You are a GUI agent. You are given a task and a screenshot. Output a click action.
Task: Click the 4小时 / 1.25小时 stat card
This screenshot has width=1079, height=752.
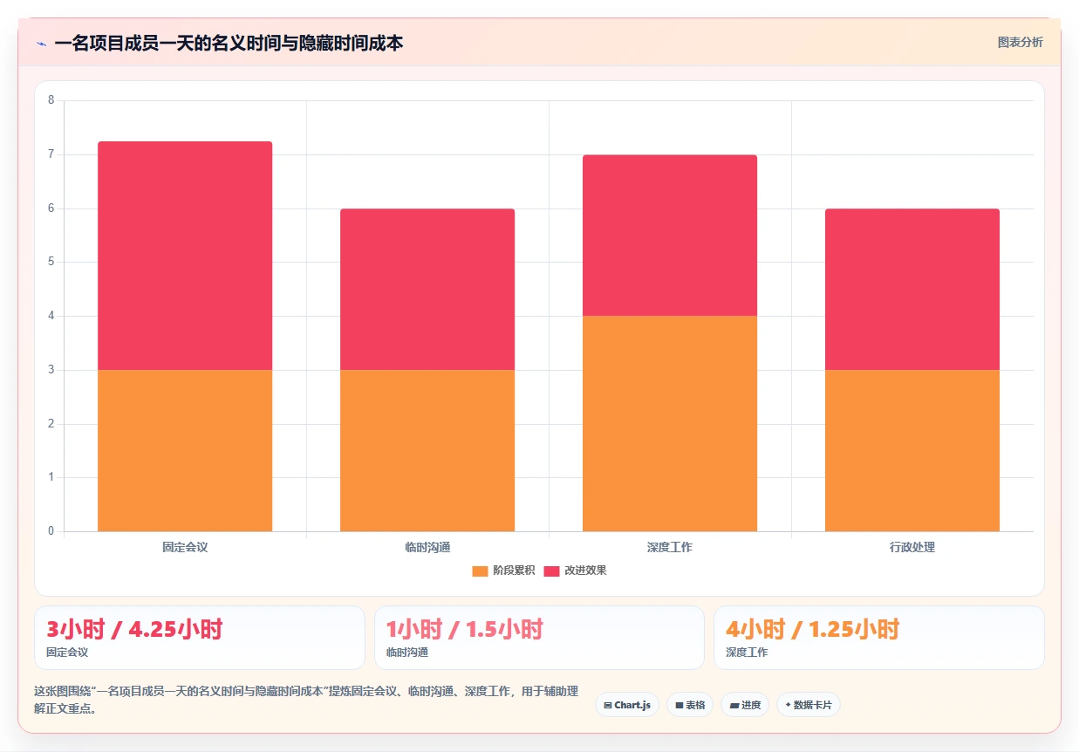(879, 638)
